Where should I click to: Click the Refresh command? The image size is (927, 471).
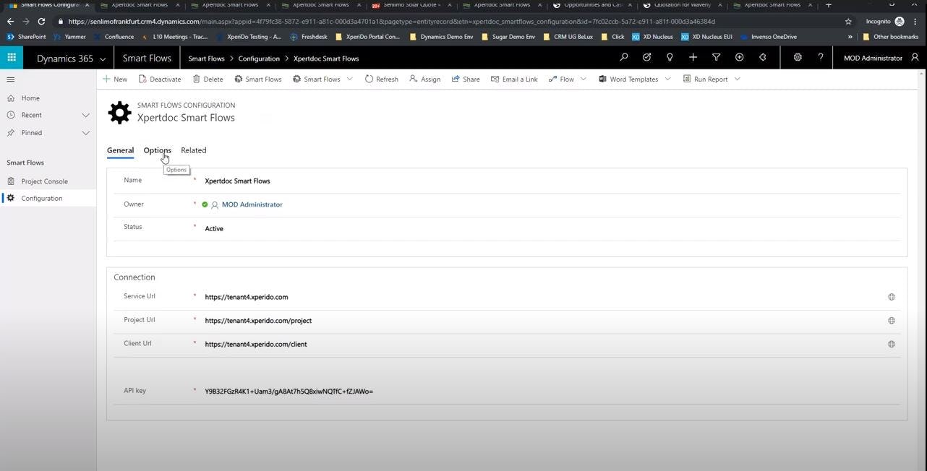[381, 79]
